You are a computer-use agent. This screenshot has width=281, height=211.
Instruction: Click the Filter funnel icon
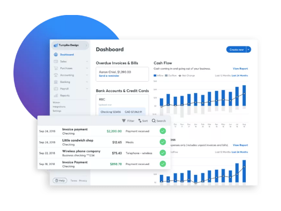124,120
